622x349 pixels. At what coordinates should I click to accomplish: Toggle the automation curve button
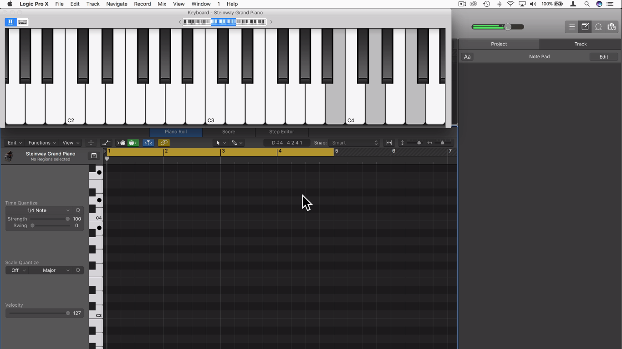click(106, 143)
